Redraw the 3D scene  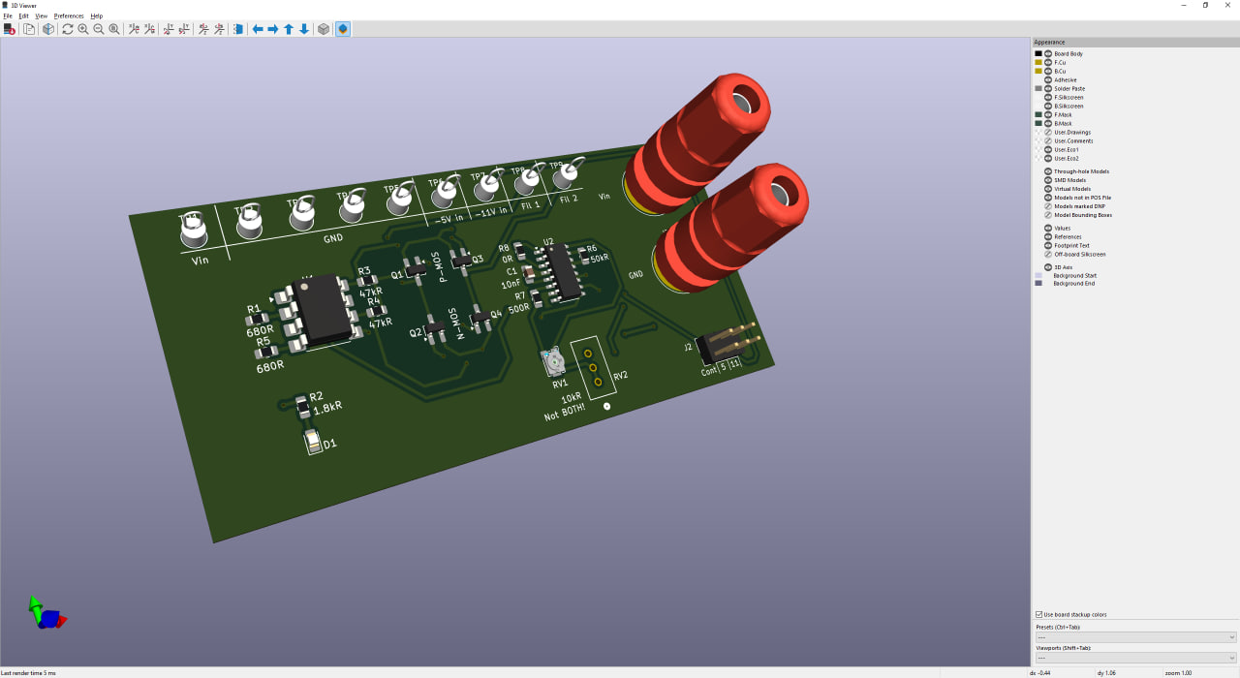click(67, 29)
